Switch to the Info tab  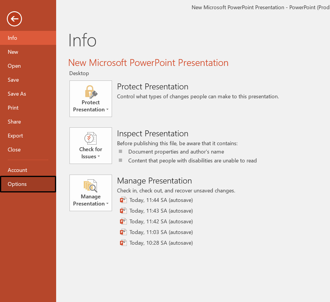coord(12,38)
